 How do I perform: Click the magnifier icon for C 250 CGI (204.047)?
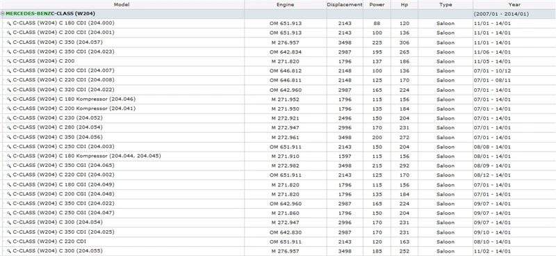tap(9, 213)
